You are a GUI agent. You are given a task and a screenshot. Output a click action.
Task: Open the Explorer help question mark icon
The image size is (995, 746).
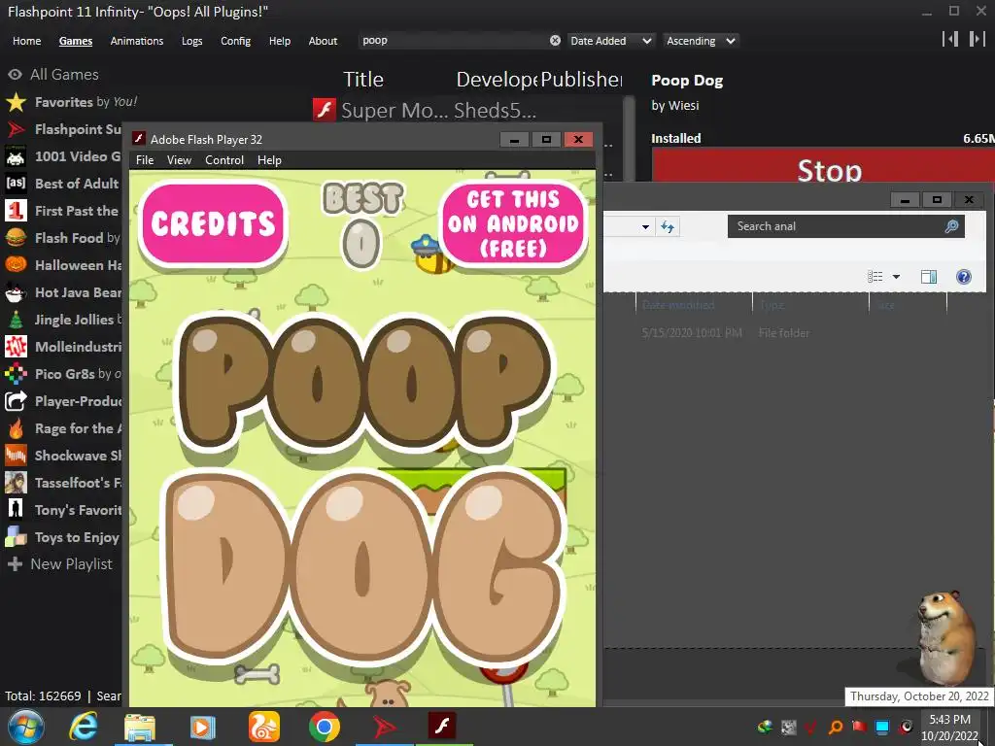963,277
